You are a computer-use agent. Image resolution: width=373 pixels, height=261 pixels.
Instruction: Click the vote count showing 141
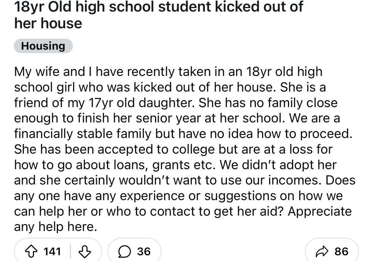pyautogui.click(x=52, y=251)
